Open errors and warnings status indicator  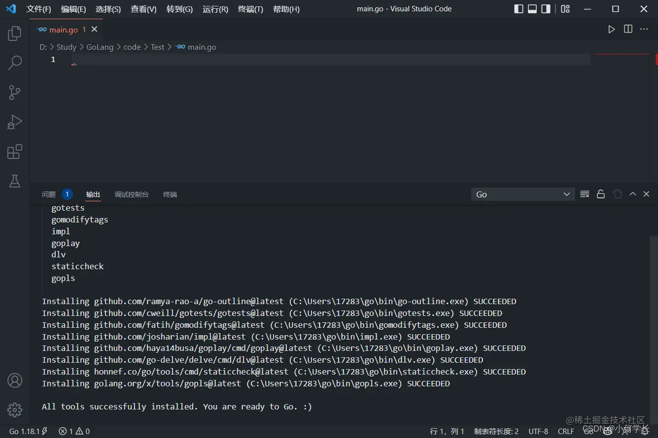(74, 431)
